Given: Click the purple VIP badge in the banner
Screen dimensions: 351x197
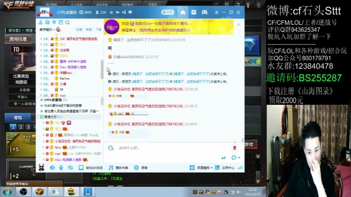Looking at the screenshot, I should [x=112, y=27].
